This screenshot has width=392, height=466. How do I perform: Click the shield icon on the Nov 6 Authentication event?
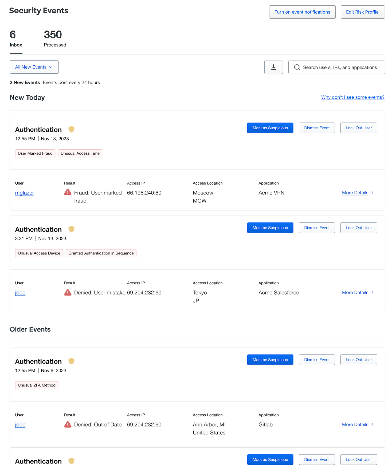tap(71, 361)
